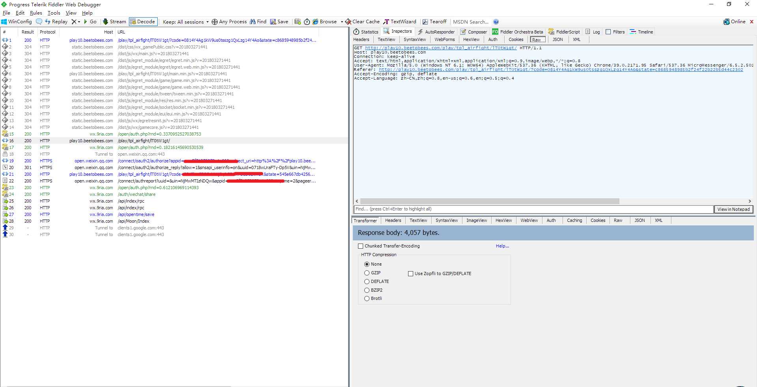Open the File menu
The width and height of the screenshot is (757, 387).
(6, 13)
